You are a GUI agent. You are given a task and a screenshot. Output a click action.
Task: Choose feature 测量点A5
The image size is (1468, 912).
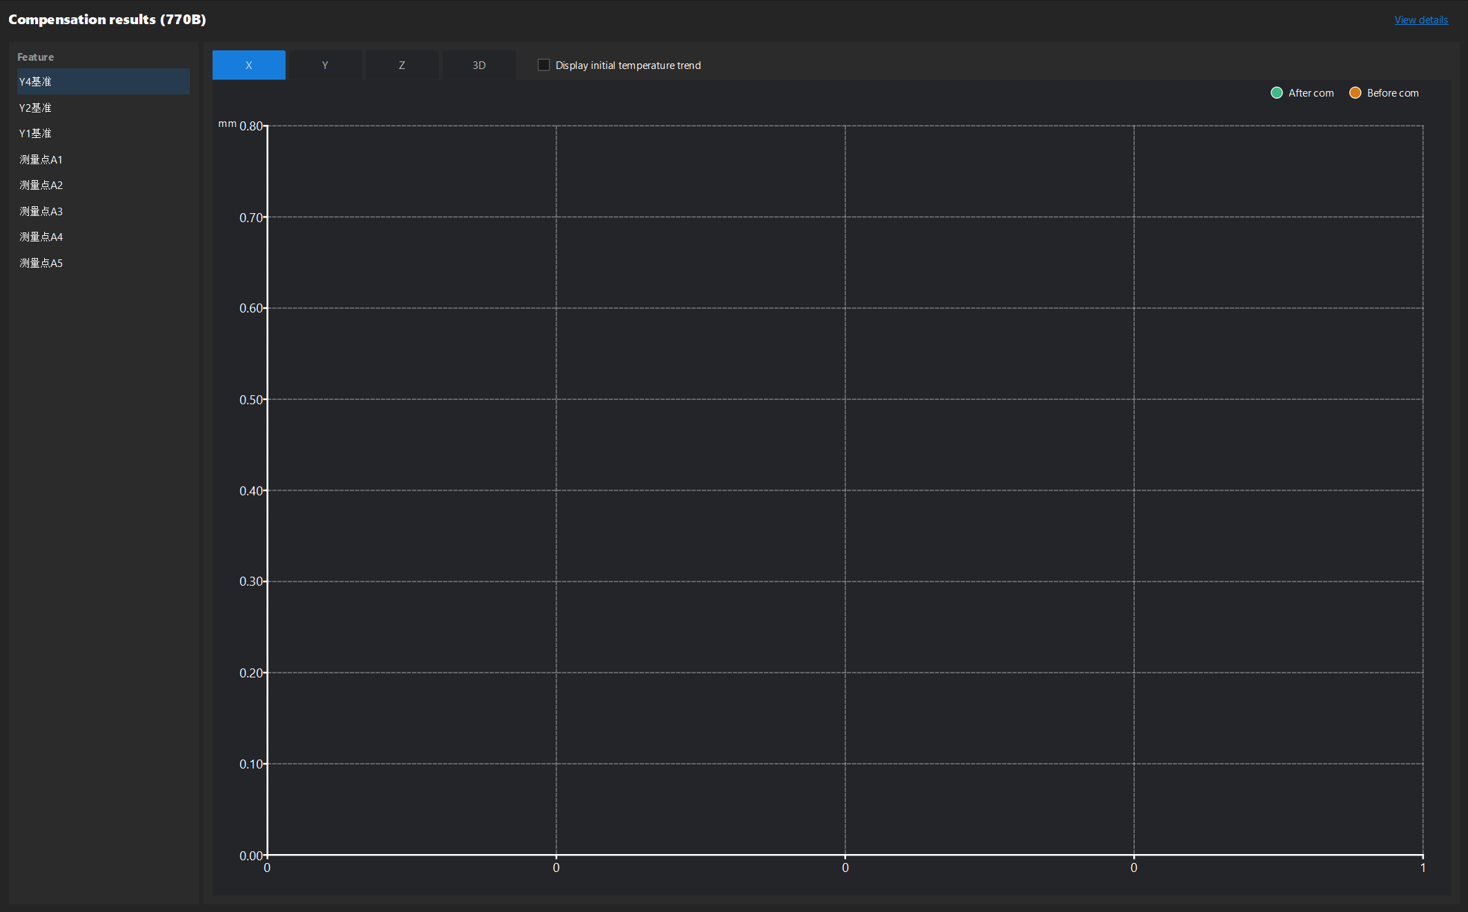pyautogui.click(x=41, y=263)
